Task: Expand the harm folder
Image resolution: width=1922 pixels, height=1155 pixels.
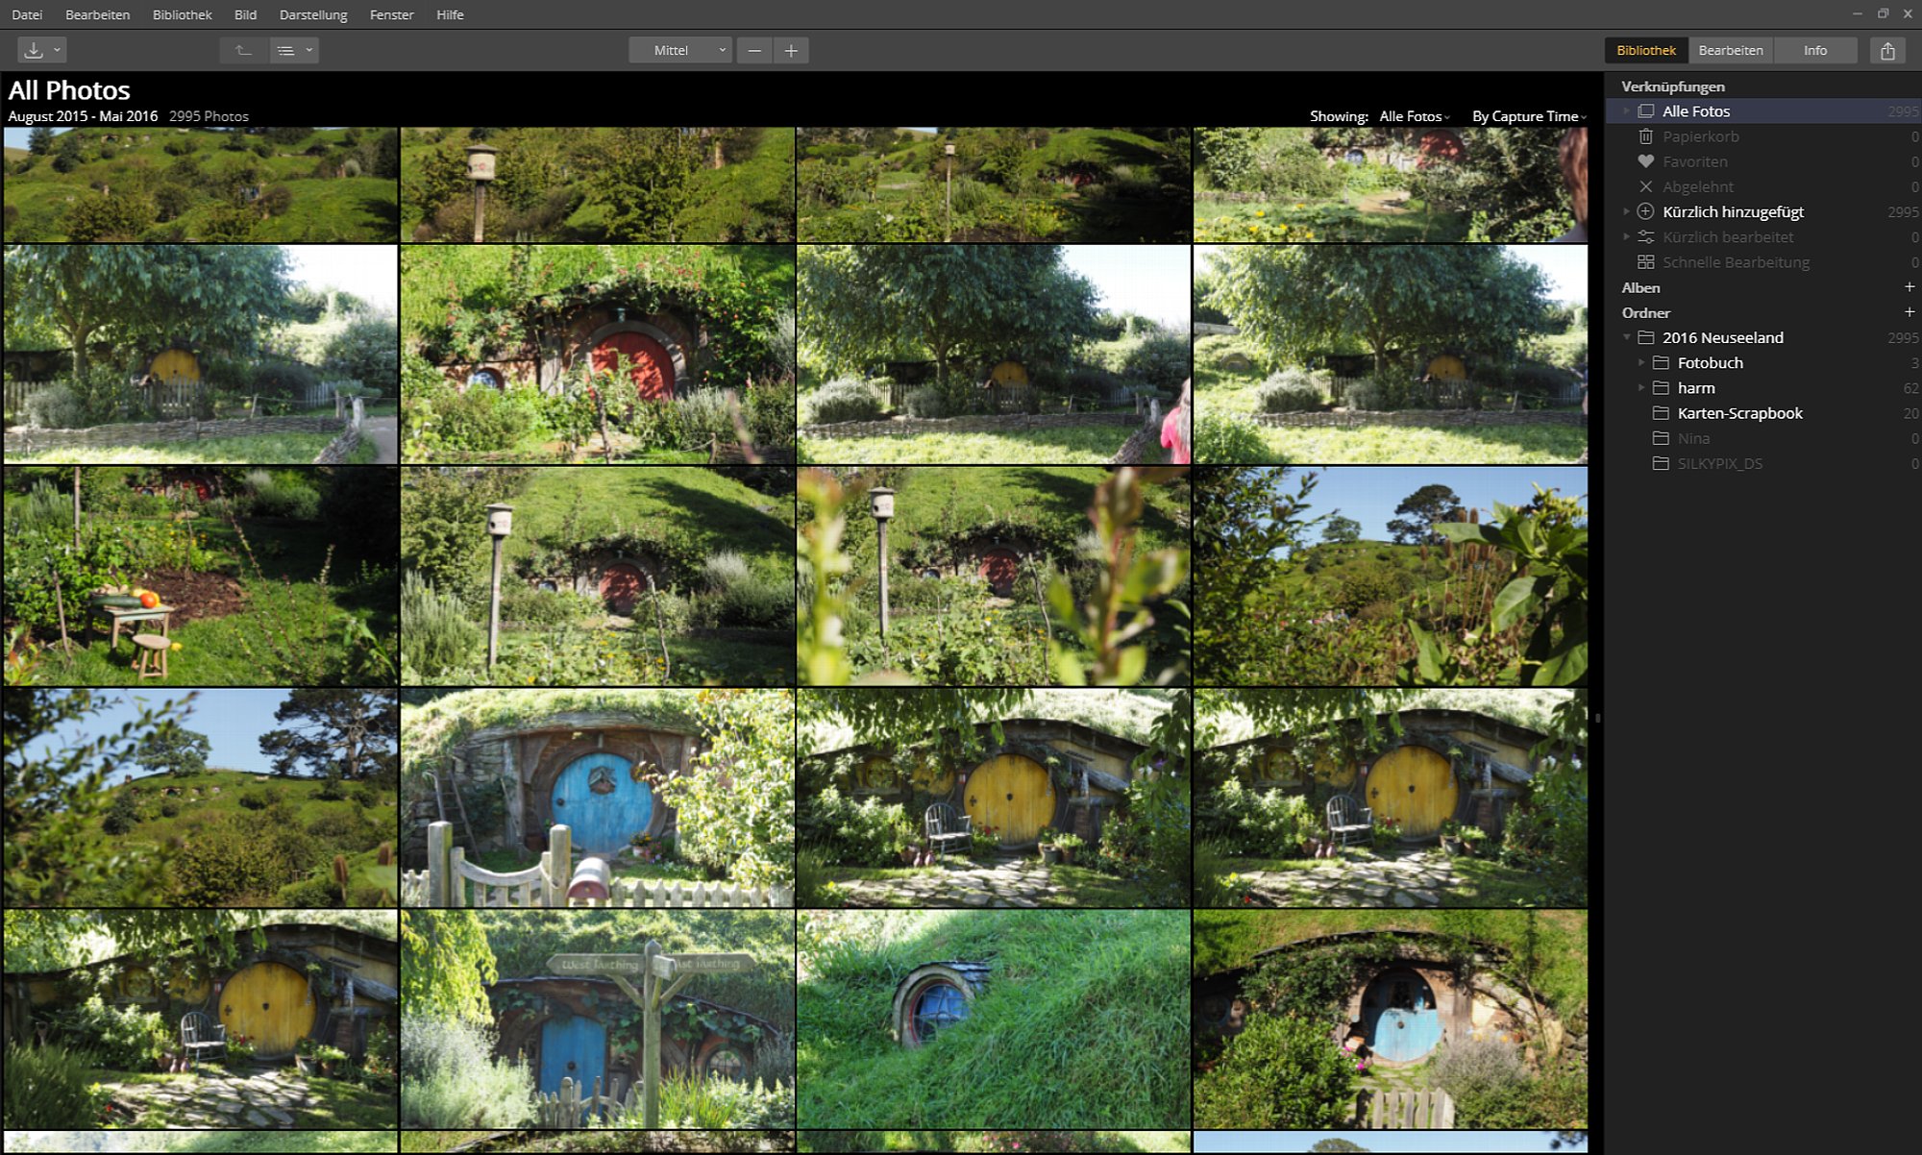Action: [x=1641, y=388]
